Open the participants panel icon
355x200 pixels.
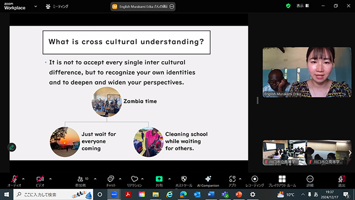tap(80, 179)
